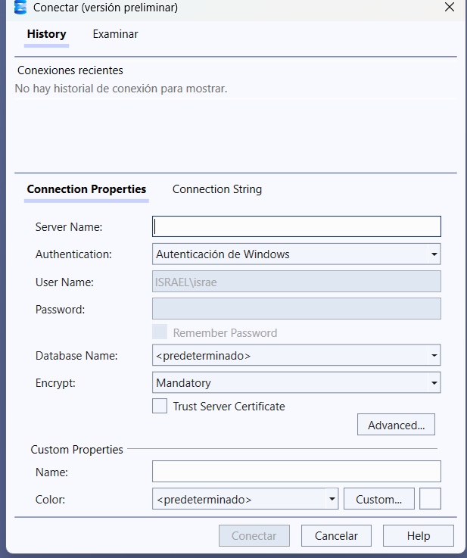Select the Connection Properties tab

pos(86,189)
